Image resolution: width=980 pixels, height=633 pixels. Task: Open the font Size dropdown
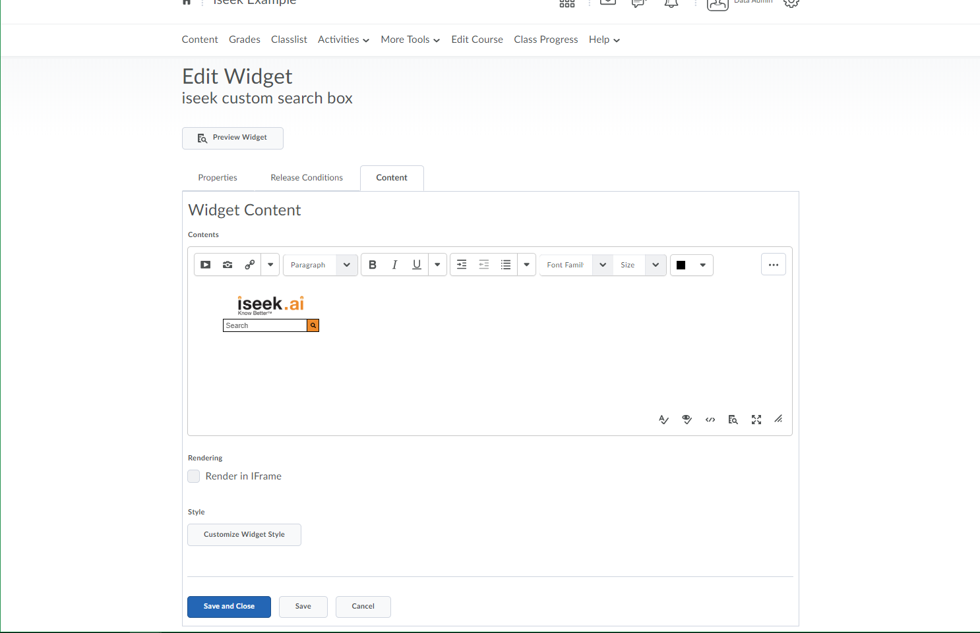[639, 265]
